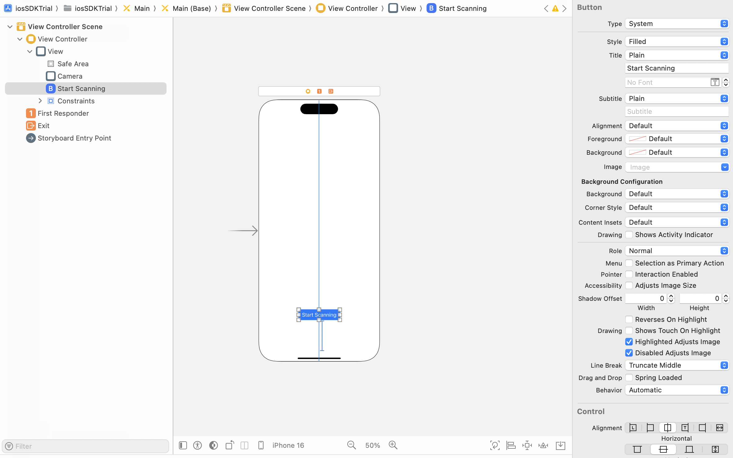The height and width of the screenshot is (458, 733).
Task: Open the Embed In menu icon
Action: pyautogui.click(x=560, y=445)
